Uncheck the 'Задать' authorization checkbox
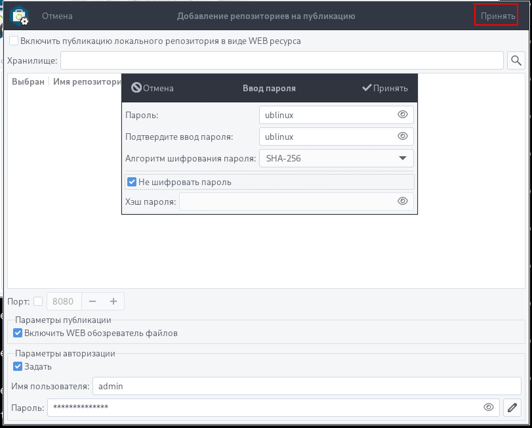Image resolution: width=532 pixels, height=428 pixels. coord(18,366)
